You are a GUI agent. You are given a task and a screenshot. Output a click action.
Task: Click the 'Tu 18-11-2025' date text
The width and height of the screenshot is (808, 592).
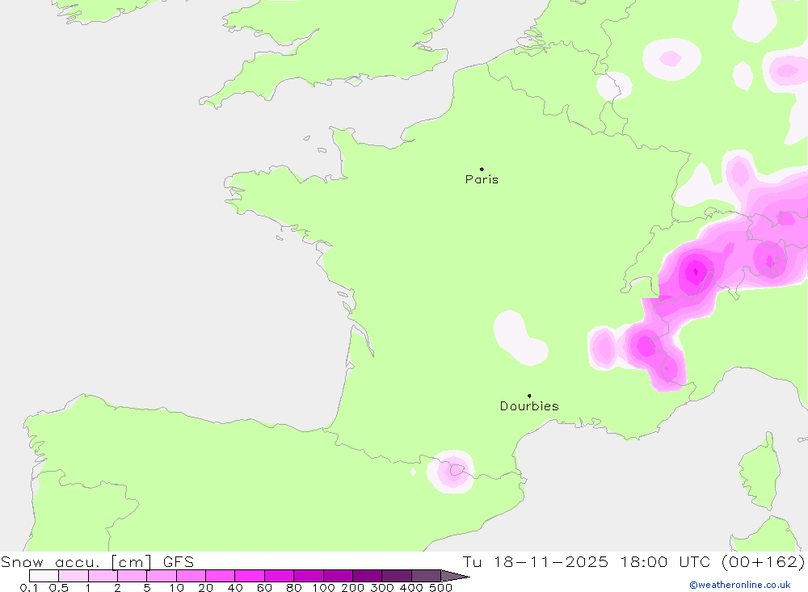(x=536, y=561)
